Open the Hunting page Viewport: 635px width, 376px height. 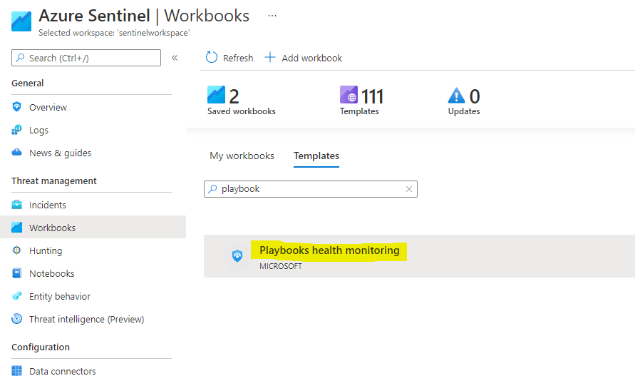tap(46, 250)
